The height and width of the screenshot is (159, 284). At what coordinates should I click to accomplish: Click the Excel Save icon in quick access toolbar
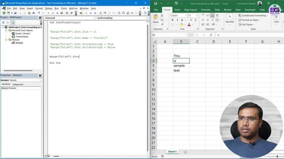[x=156, y=4]
